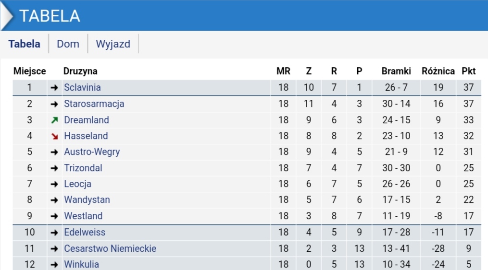The image size is (488, 270).
Task: Click the green up arrow beside Dreamland
Action: (x=54, y=120)
